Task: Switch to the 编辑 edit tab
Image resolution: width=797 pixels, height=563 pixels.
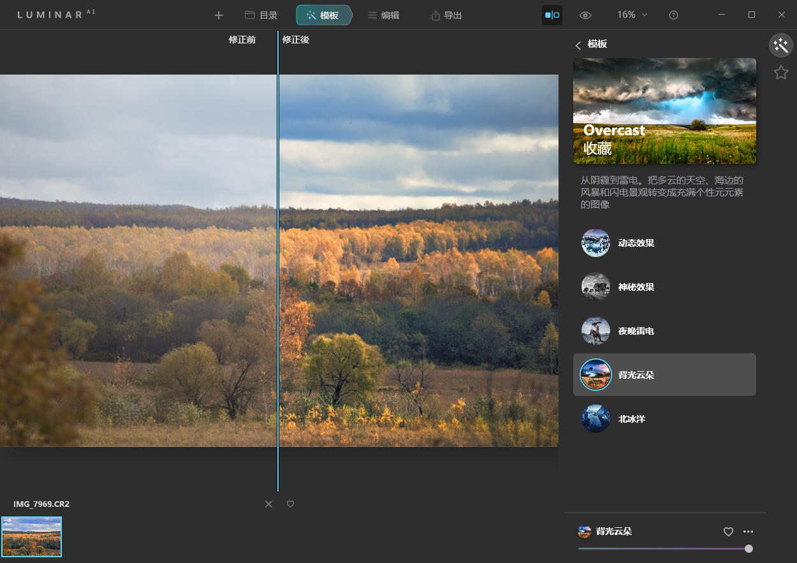Action: pos(383,15)
